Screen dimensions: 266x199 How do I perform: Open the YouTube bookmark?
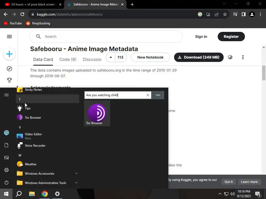[13, 23]
